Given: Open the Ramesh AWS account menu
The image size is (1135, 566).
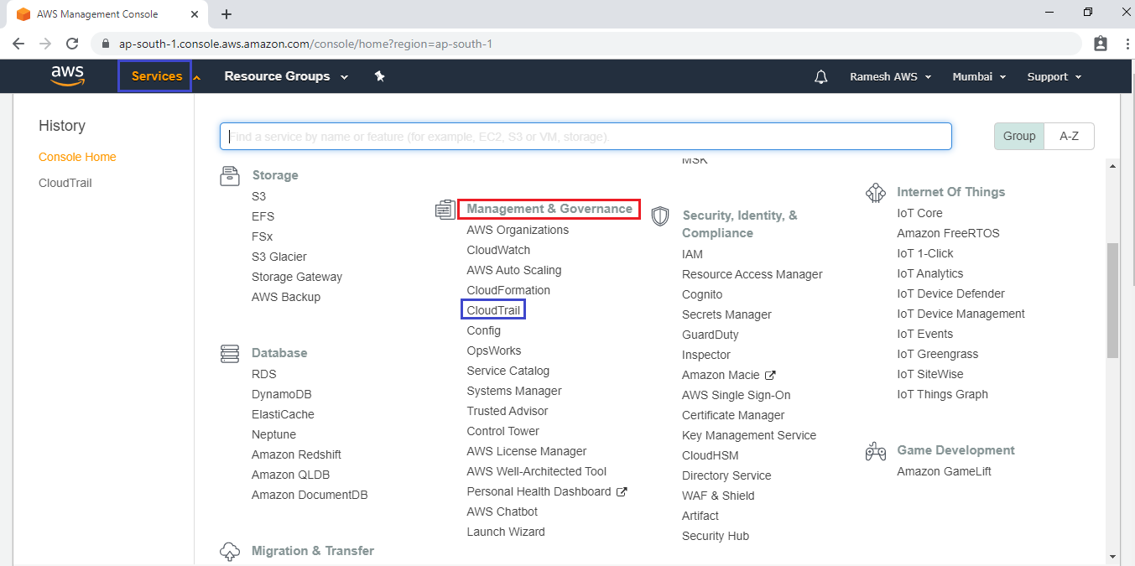Looking at the screenshot, I should (891, 76).
